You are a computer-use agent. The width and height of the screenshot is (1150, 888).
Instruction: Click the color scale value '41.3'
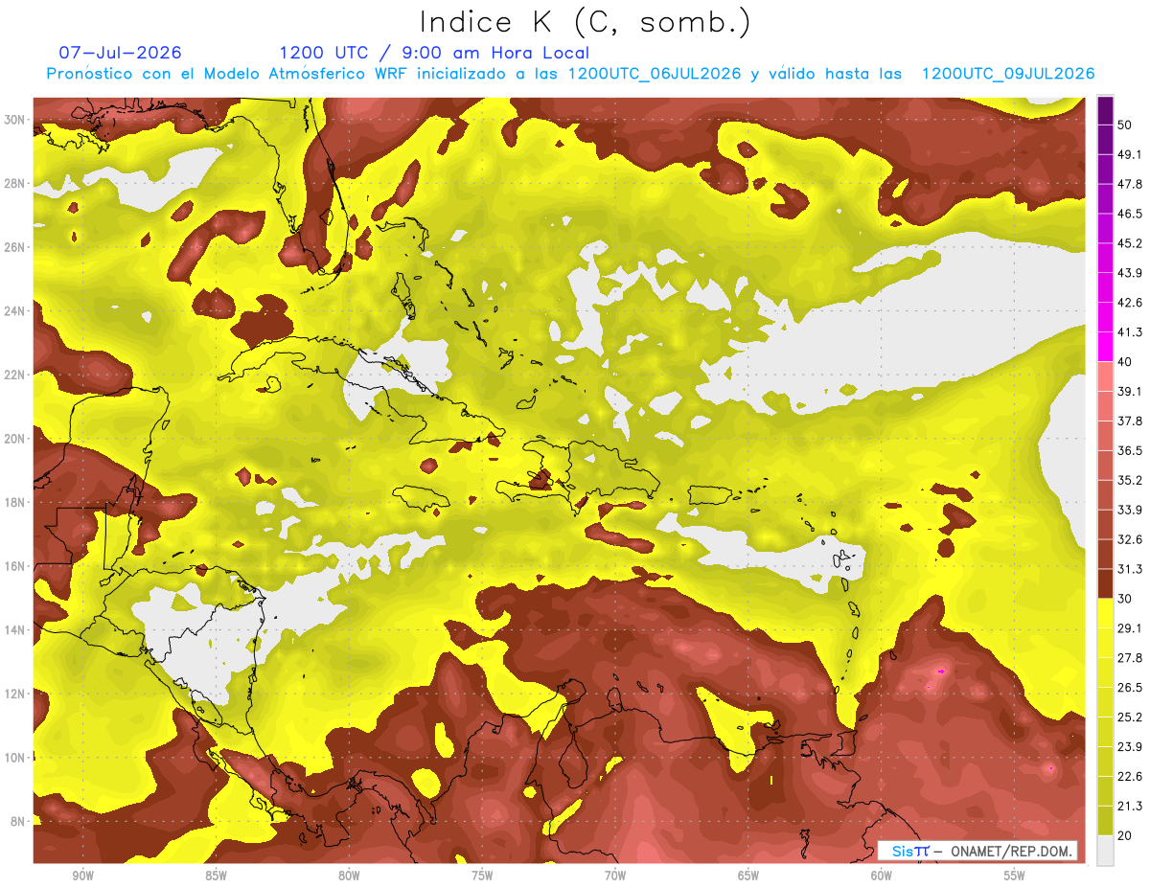pyautogui.click(x=1130, y=332)
